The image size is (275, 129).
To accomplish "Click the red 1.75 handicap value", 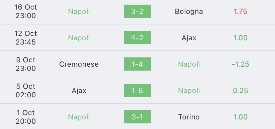I will click(240, 12).
